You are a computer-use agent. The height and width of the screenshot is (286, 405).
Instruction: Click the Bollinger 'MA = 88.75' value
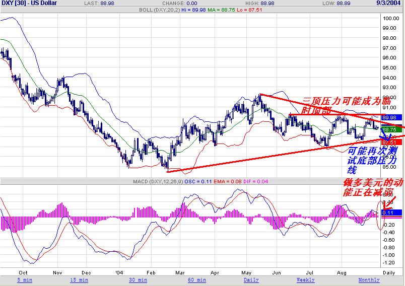[x=221, y=10]
